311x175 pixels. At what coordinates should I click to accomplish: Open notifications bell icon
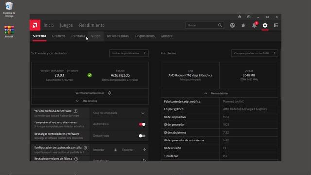tap(254, 25)
